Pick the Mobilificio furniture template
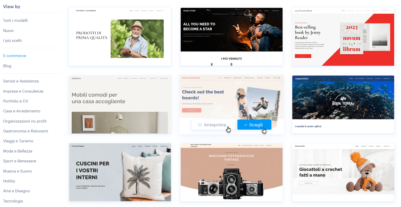The height and width of the screenshot is (207, 401). point(120,105)
